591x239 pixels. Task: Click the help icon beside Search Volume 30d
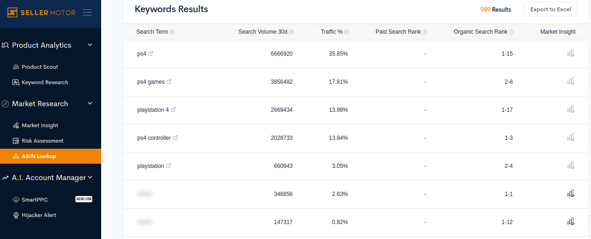291,32
